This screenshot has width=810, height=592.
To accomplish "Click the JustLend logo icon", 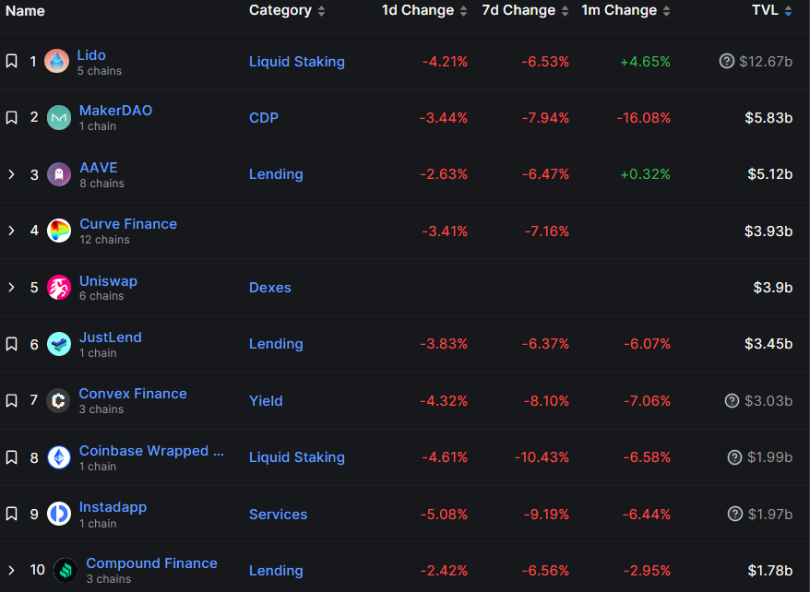I will pyautogui.click(x=59, y=344).
